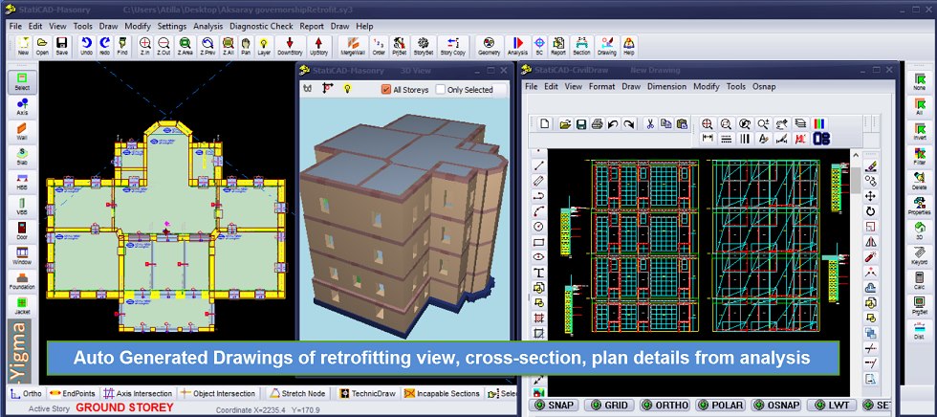Viewport: 937px width, 417px height.
Task: Enable the Only Selected checkbox
Action: point(441,90)
